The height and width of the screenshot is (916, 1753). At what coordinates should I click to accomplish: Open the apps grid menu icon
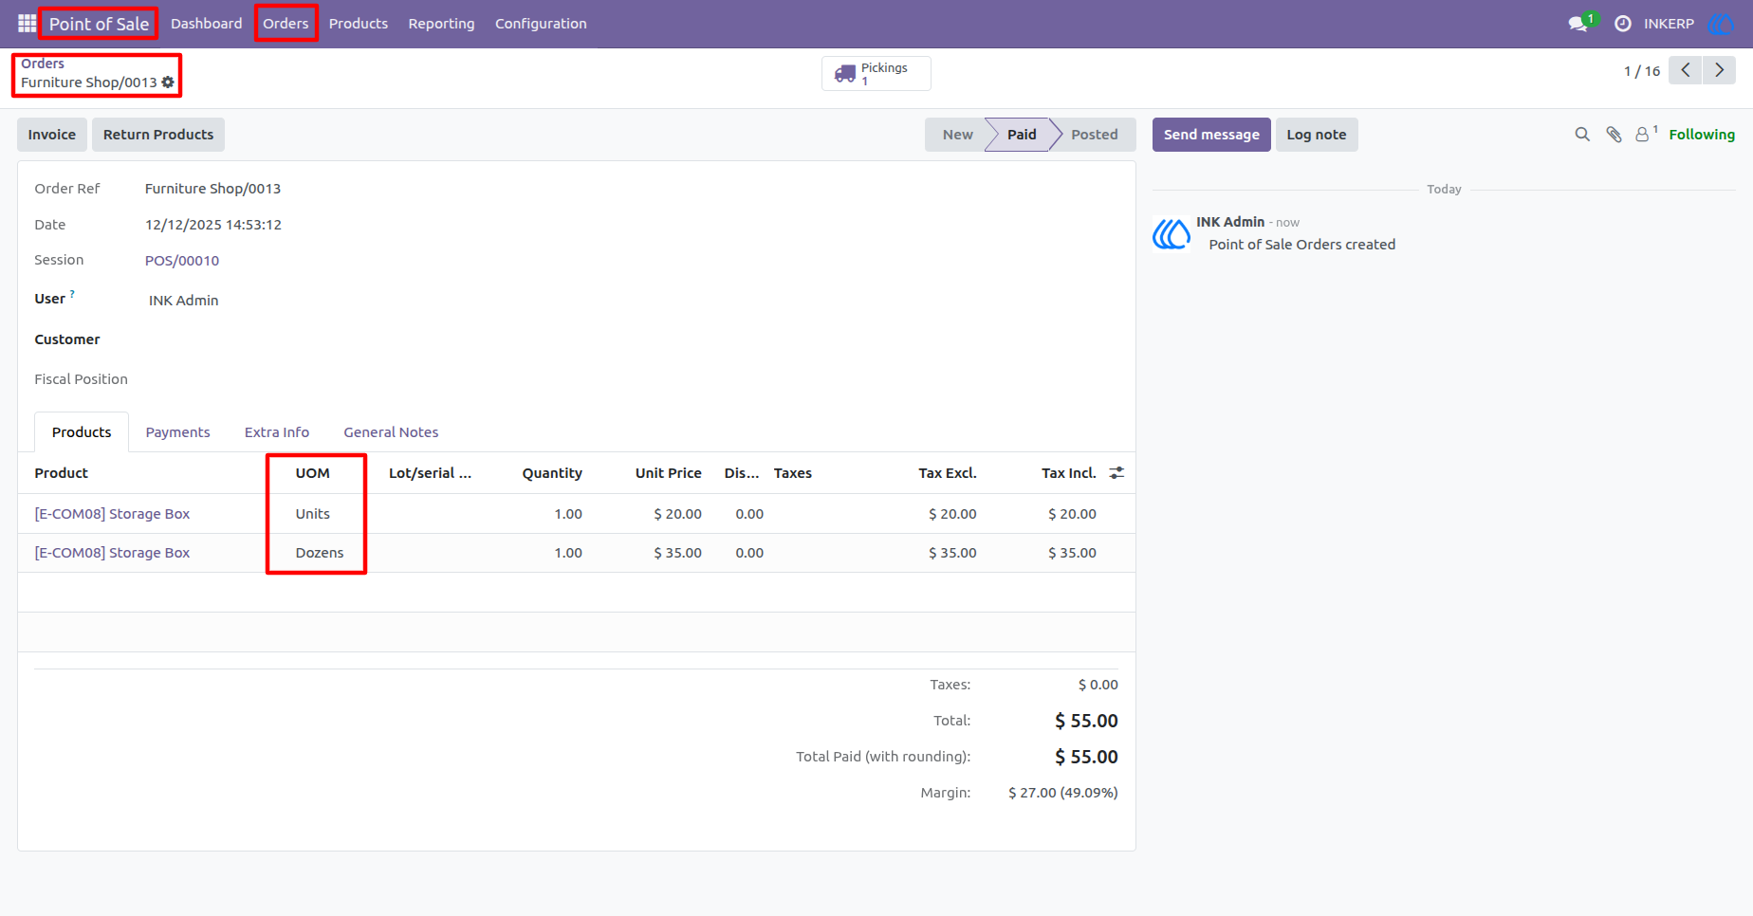click(27, 23)
